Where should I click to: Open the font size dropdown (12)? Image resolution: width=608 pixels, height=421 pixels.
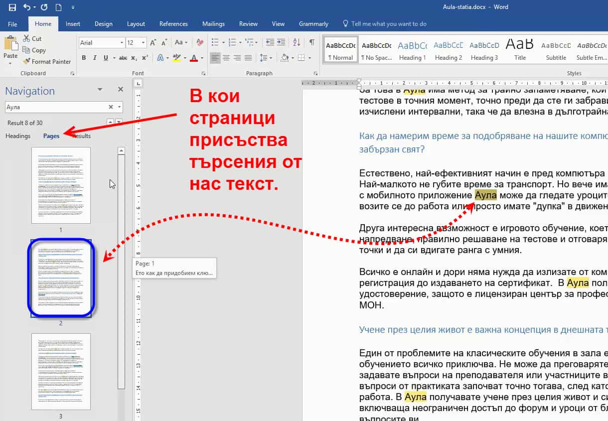coord(144,43)
